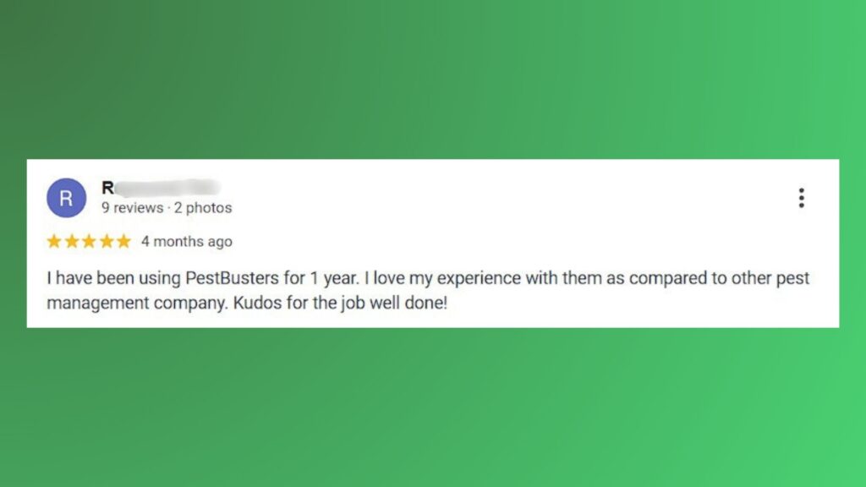Select the first gold star icon
Screen dimensions: 866x487
52,241
